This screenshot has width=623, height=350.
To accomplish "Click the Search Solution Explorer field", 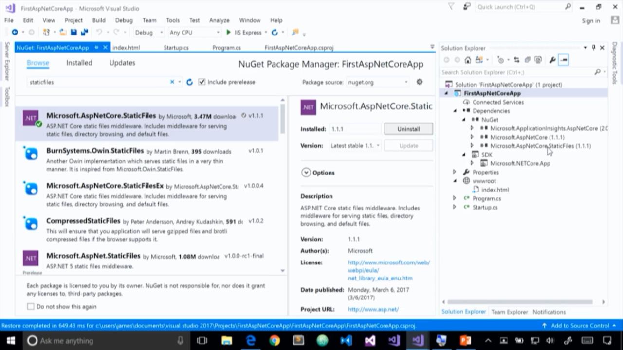I will pos(516,72).
